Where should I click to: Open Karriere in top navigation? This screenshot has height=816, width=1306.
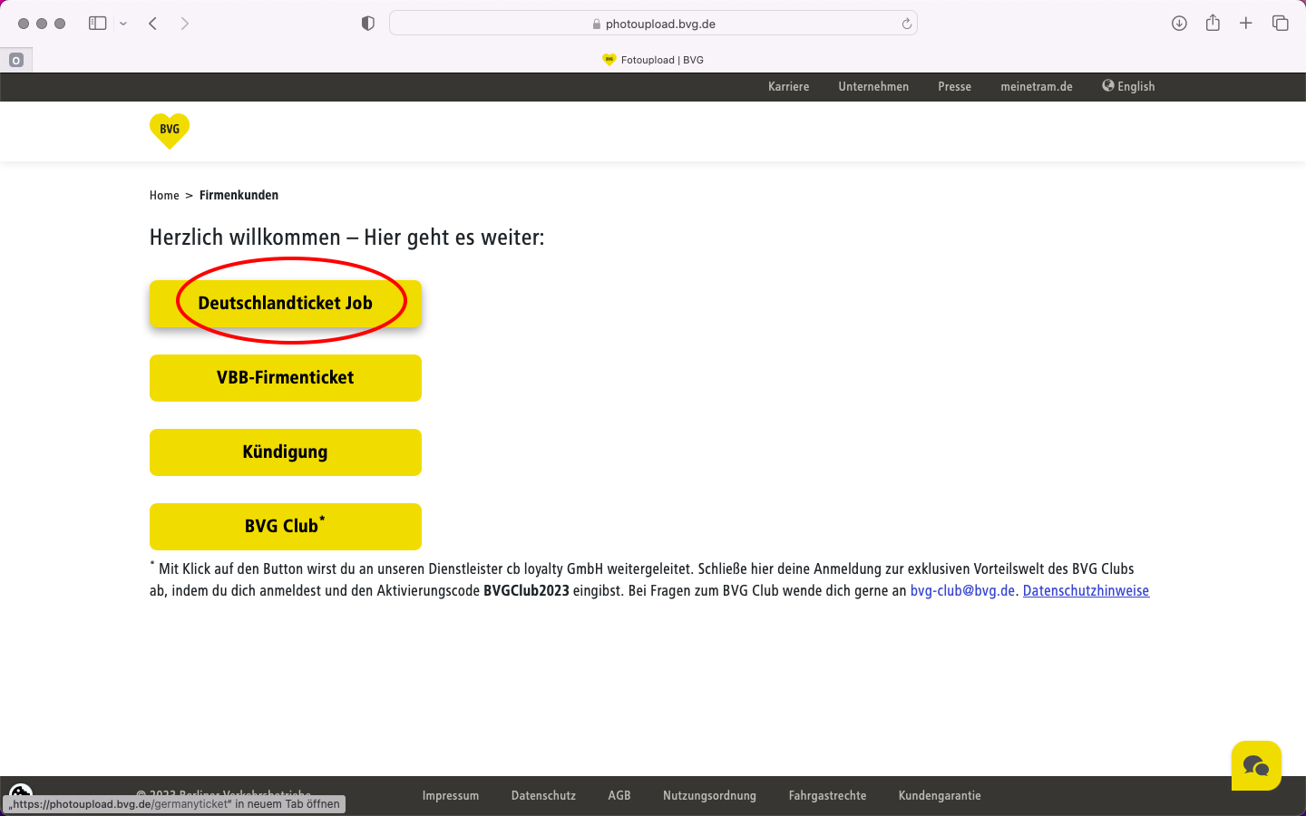[788, 87]
